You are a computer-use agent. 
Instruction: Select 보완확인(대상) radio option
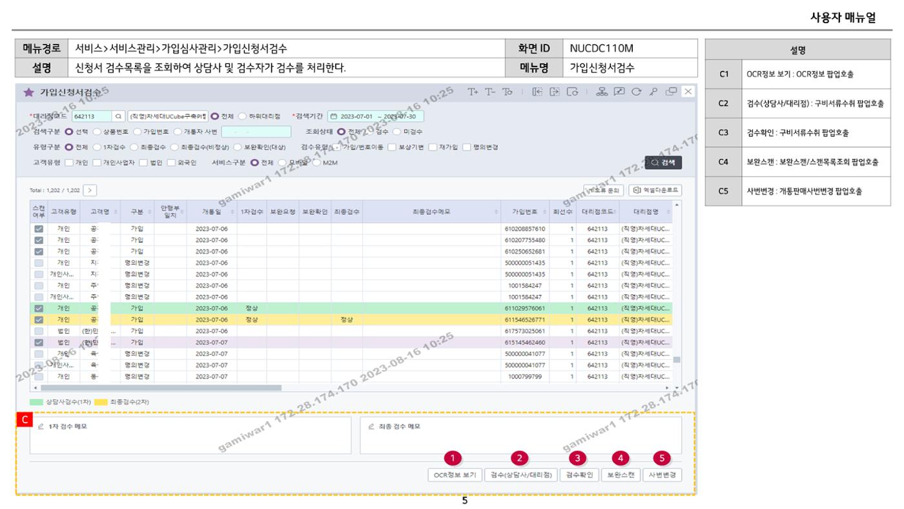pos(237,147)
